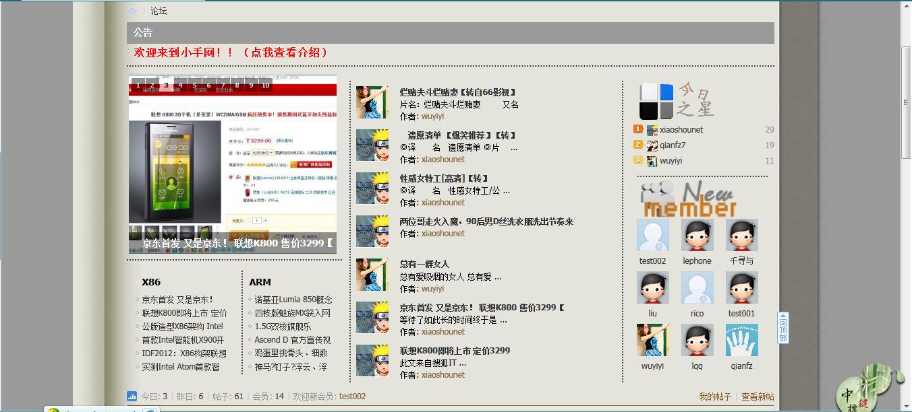Open the X86 category heading
Screen dimensions: 912x412
tap(151, 282)
